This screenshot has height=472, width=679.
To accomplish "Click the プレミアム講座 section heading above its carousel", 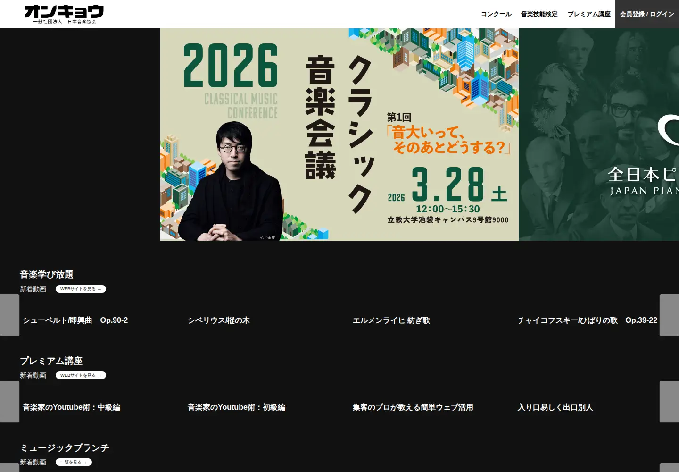I will point(51,361).
